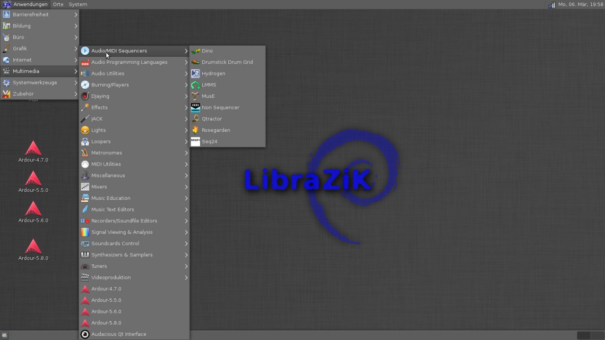
Task: Select the Bildung category
Action: 40,26
